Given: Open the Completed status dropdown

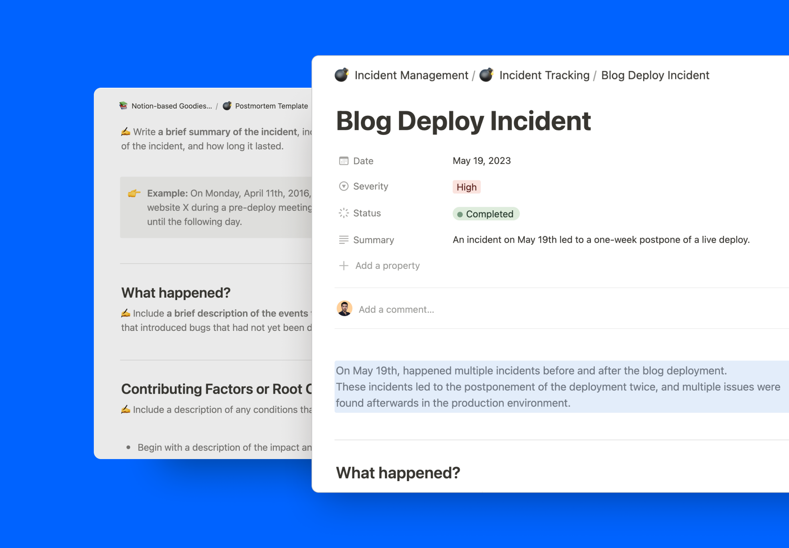Looking at the screenshot, I should (x=486, y=214).
